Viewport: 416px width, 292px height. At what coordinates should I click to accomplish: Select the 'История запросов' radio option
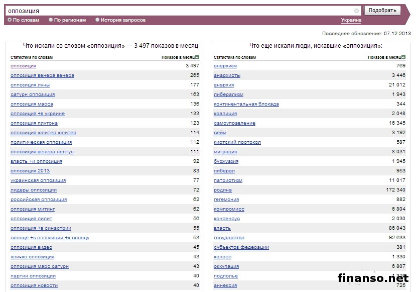[97, 20]
